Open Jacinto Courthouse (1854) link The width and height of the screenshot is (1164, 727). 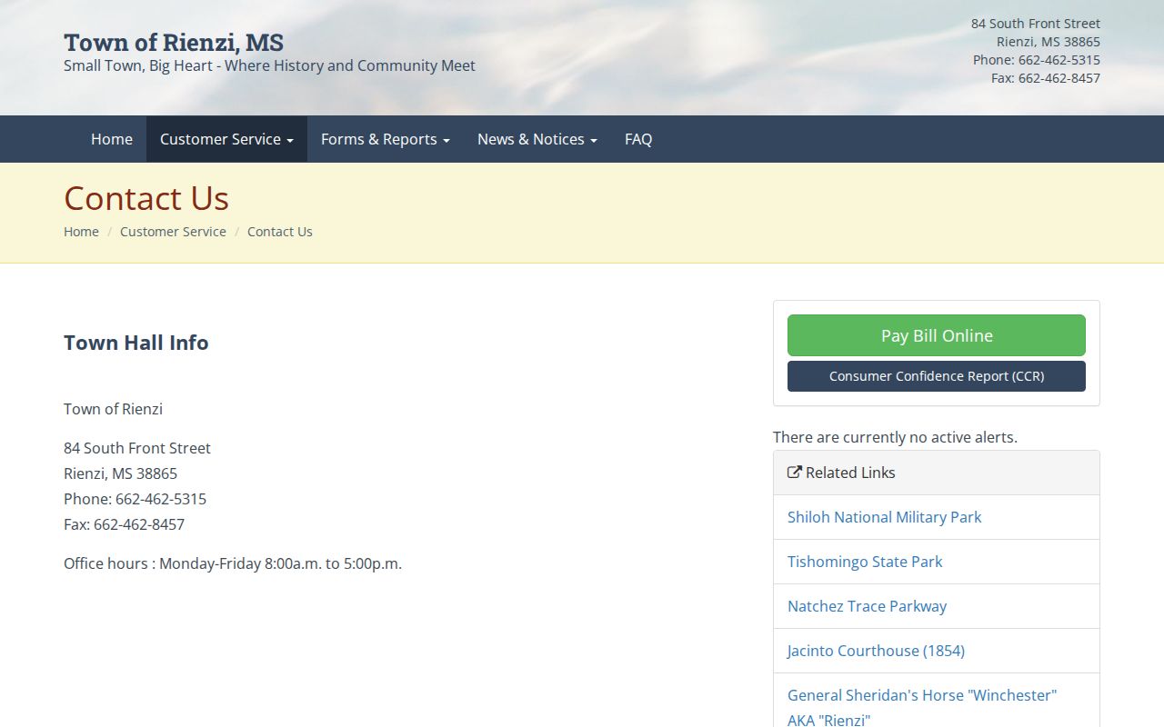point(876,651)
